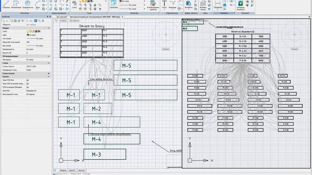Collapse the Разное section
Image resolution: width=312 pixels, height=175 pixels.
point(49,77)
